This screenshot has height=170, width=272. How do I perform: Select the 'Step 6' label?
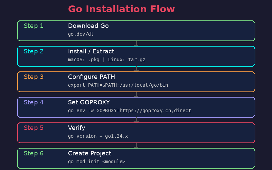coord(33,153)
